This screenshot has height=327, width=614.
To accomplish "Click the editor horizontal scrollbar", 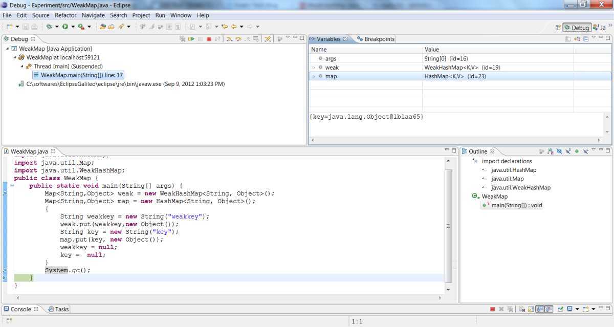I will (229, 298).
